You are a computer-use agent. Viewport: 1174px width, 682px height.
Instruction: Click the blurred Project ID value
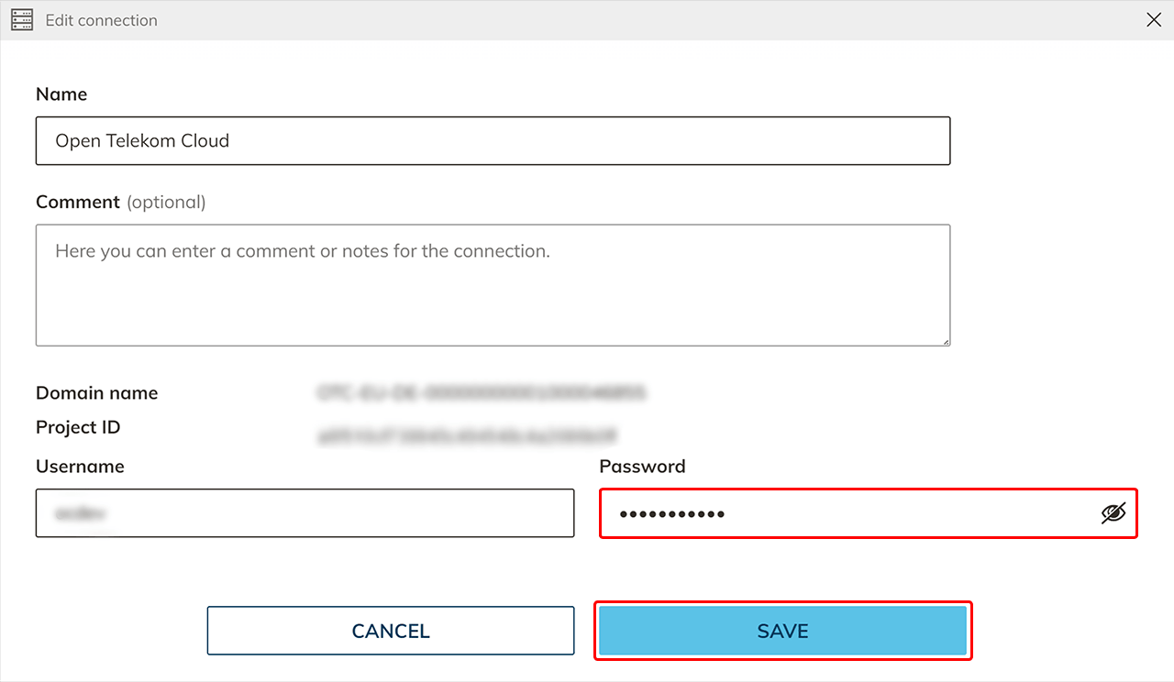tap(467, 434)
